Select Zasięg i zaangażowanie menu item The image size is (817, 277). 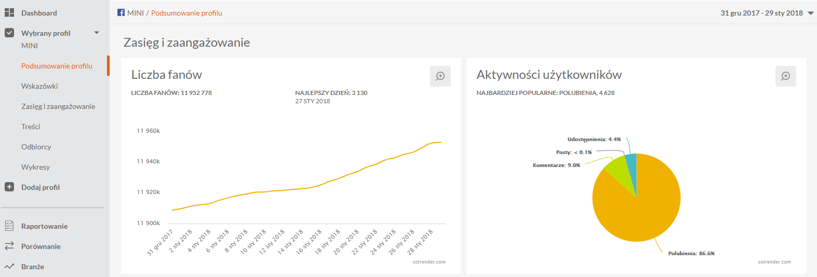pos(58,106)
